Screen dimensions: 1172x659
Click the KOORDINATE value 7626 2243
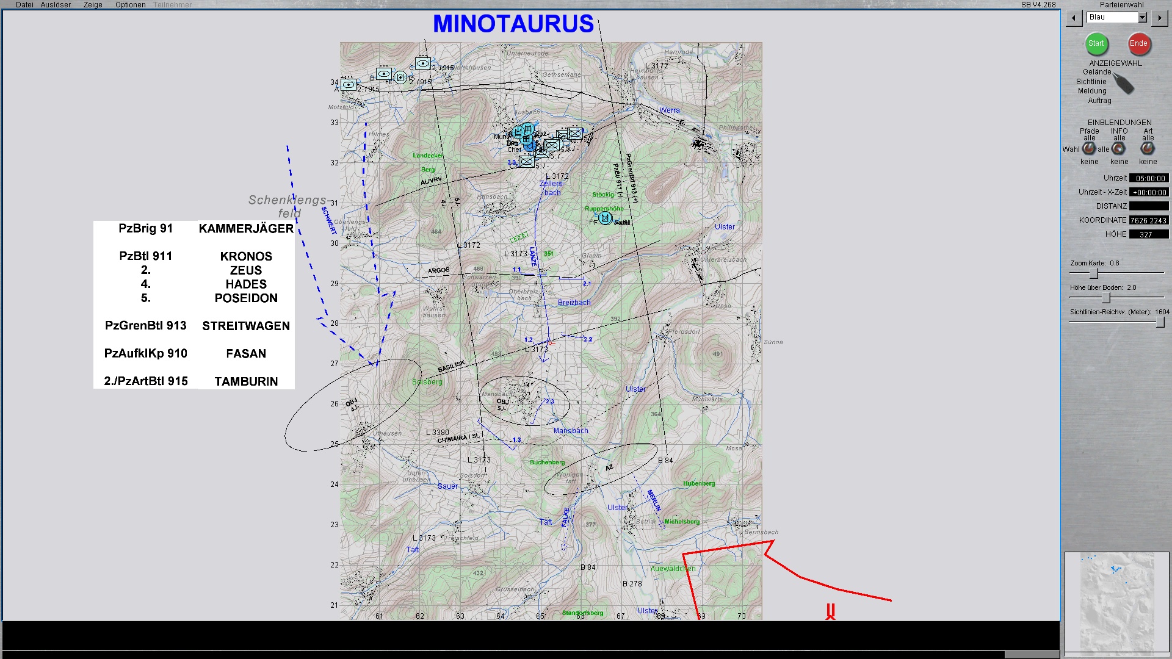point(1149,220)
